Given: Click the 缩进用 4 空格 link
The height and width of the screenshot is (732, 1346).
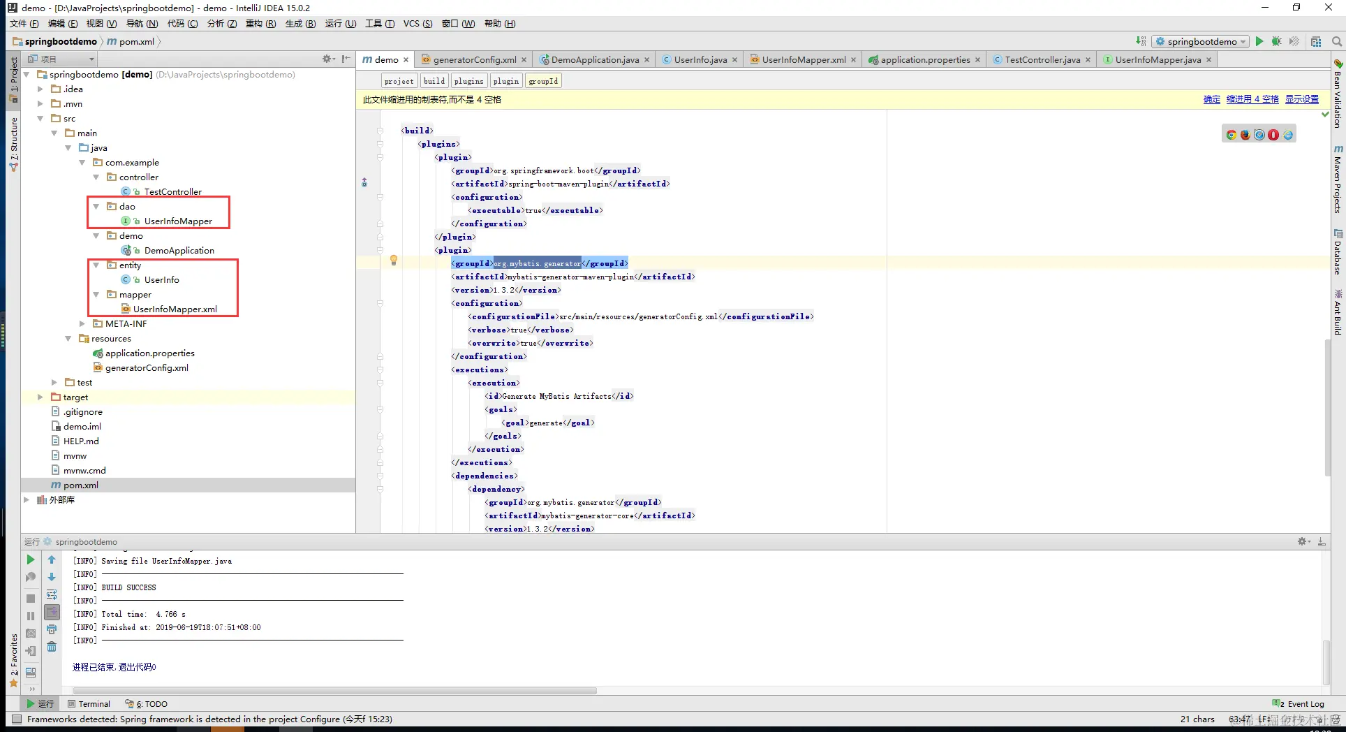Looking at the screenshot, I should 1252,99.
